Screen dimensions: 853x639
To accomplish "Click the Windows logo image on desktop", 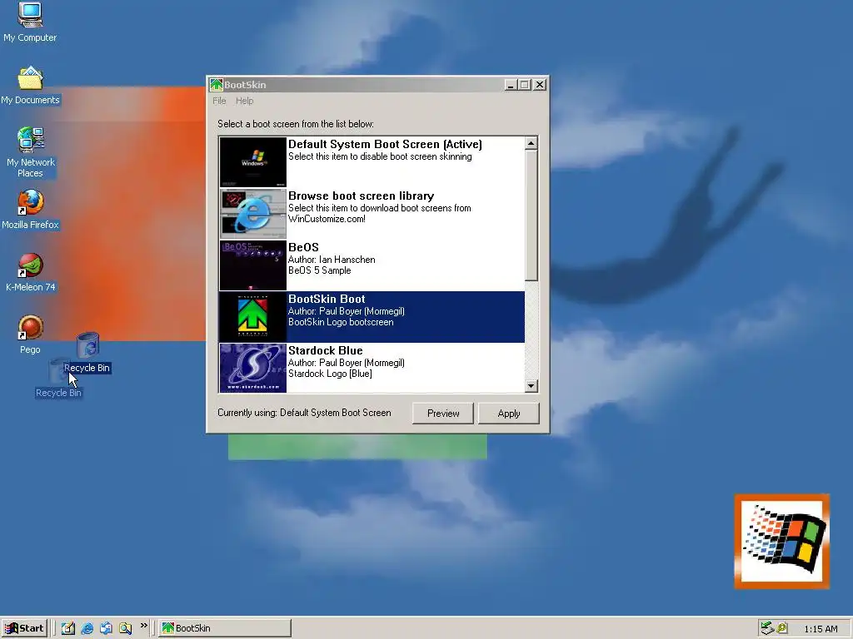I will pyautogui.click(x=781, y=541).
